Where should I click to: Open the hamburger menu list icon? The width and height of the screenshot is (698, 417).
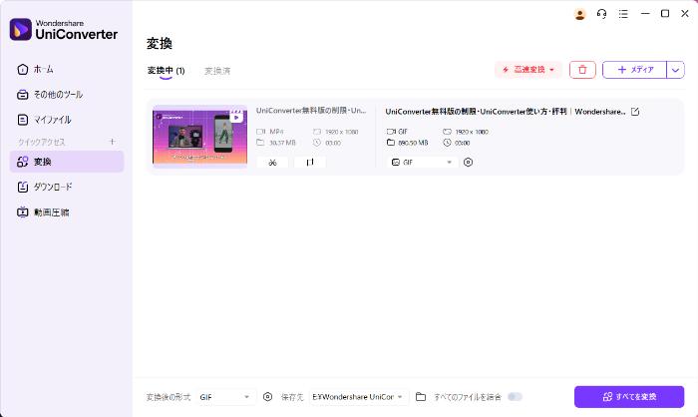click(x=623, y=14)
